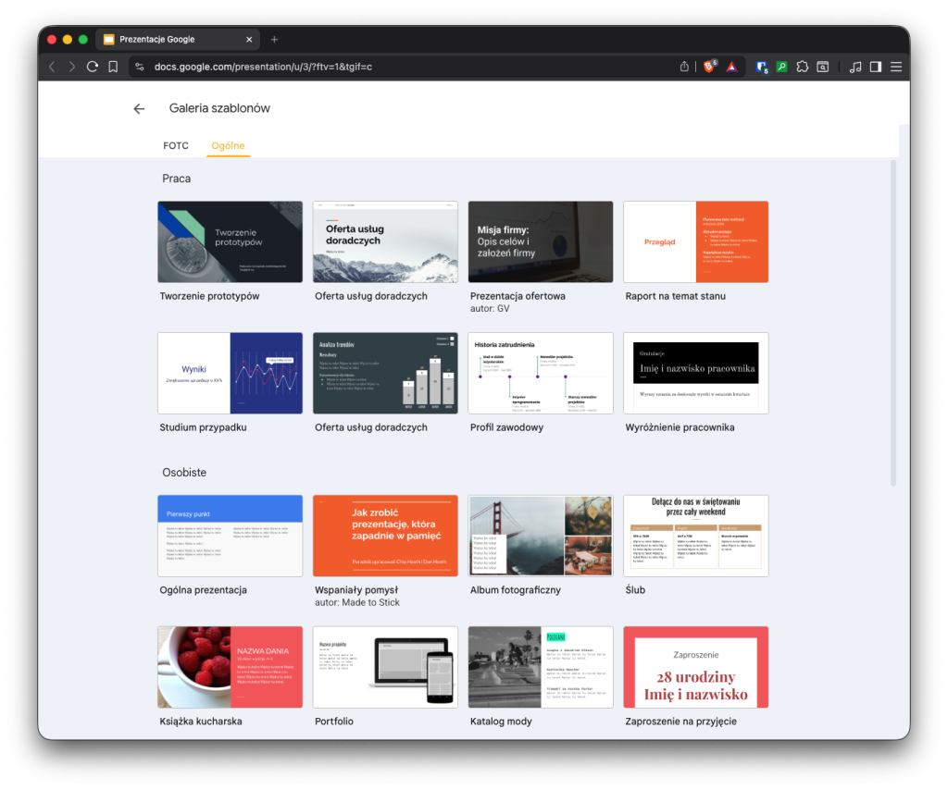
Task: Open Brave Shields lion icon
Action: (709, 67)
